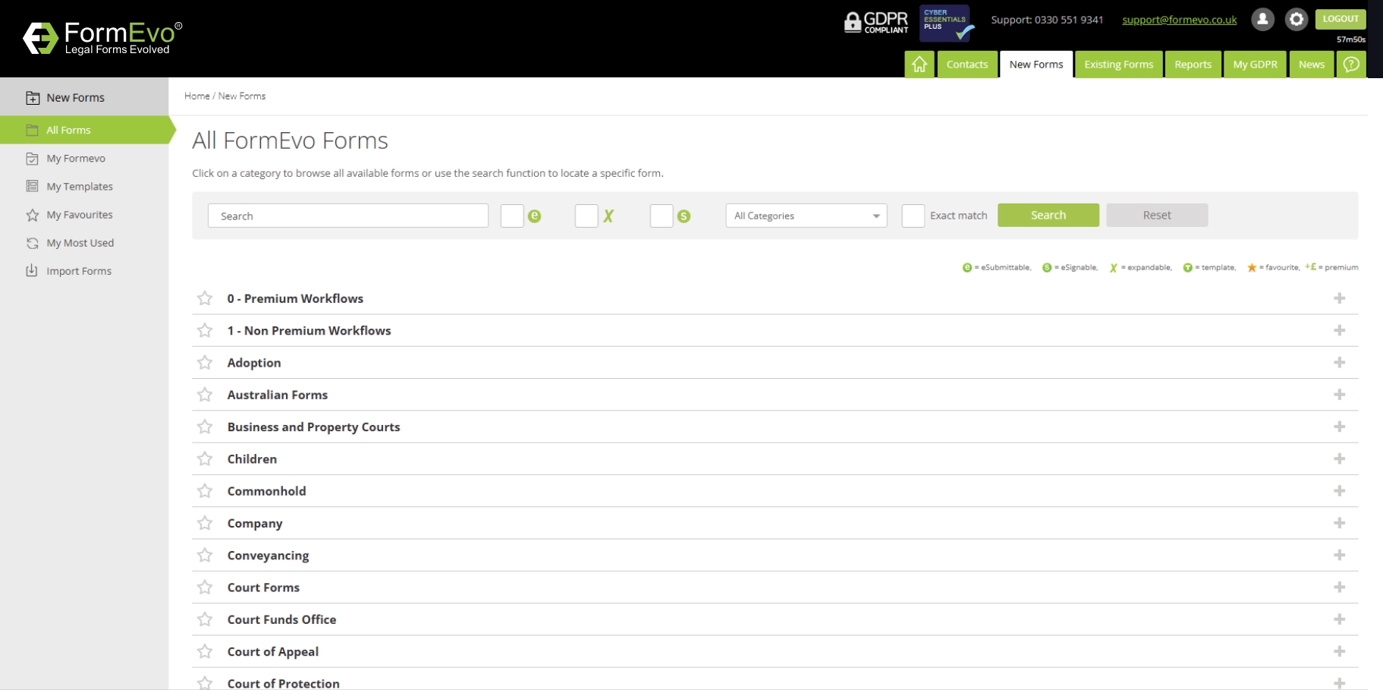
Task: Click the Home icon in navigation bar
Action: (919, 65)
